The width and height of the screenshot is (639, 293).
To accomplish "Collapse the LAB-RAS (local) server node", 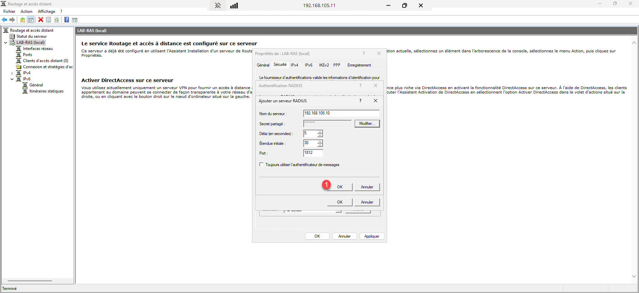I will [x=5, y=43].
